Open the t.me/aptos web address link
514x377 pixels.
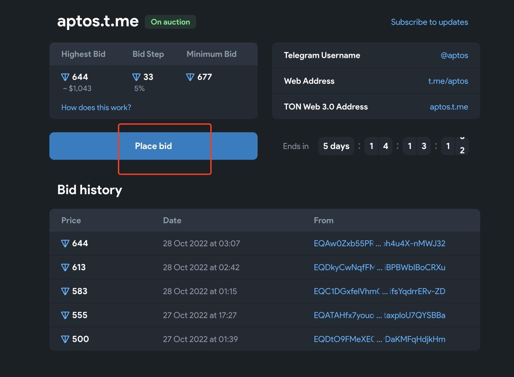click(448, 81)
